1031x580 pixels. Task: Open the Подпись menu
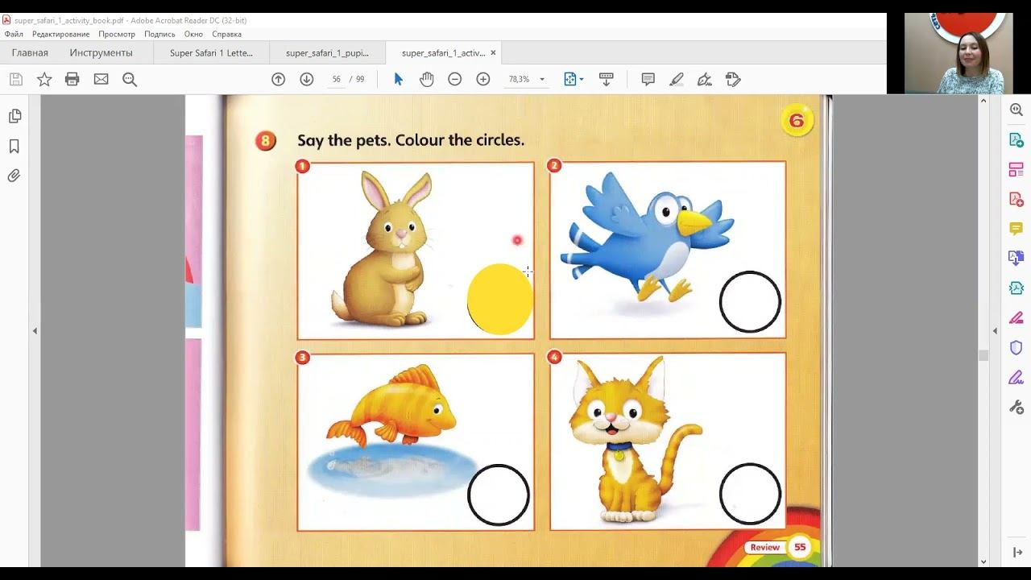point(159,34)
